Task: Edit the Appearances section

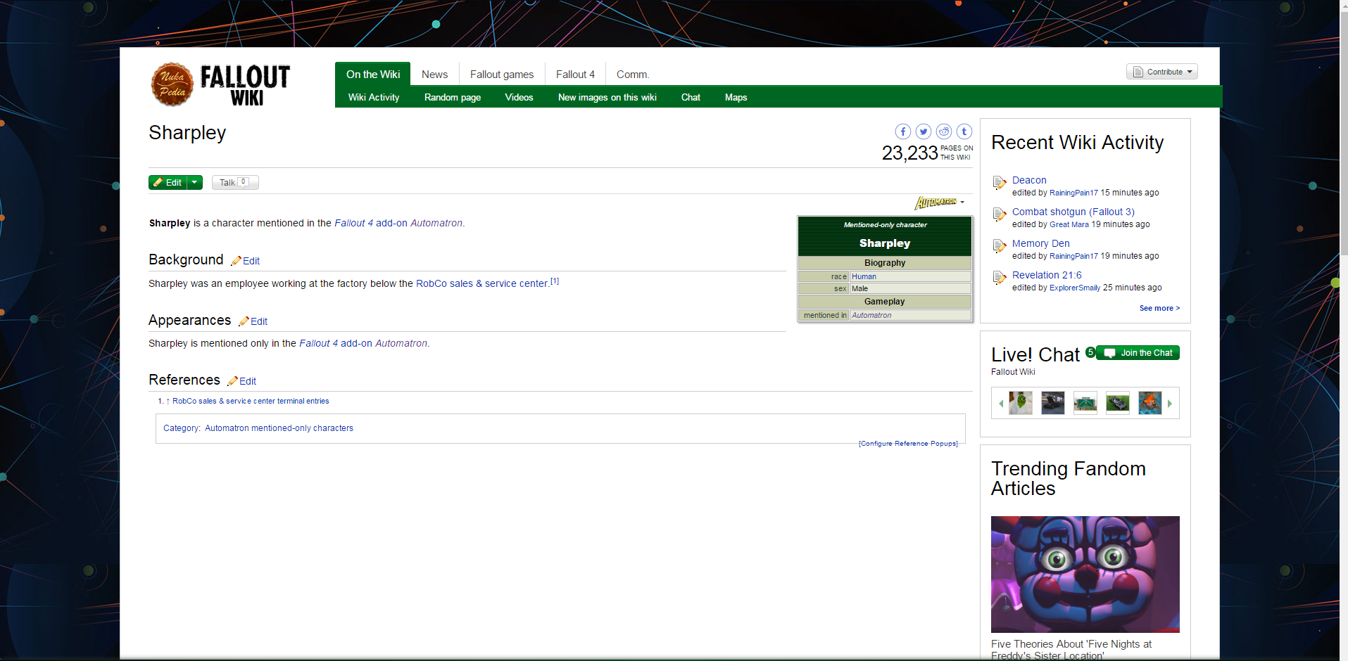Action: (253, 321)
